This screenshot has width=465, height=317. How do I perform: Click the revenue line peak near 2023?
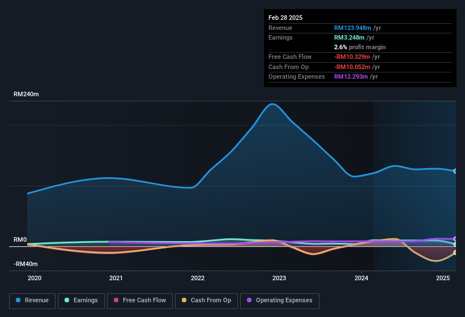tap(272, 104)
